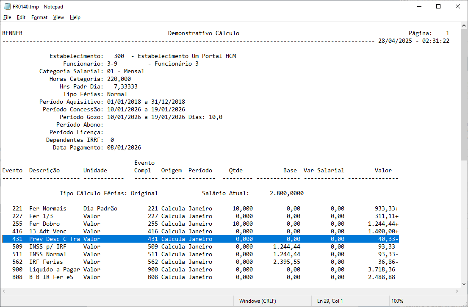Click the horizontal scrollbar left arrow
The width and height of the screenshot is (468, 307).
tap(4, 291)
